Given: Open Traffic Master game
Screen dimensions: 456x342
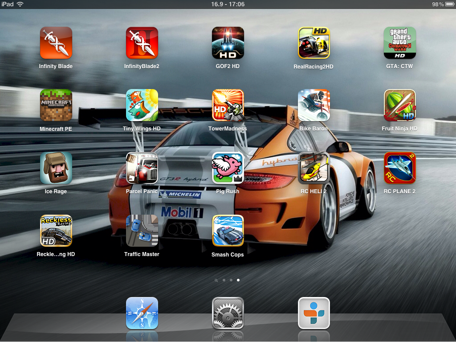Looking at the screenshot, I should pos(142,231).
